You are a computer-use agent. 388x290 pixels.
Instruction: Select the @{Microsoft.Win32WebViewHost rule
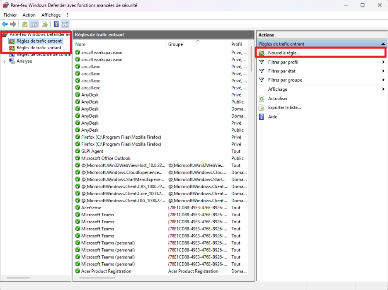pos(123,165)
